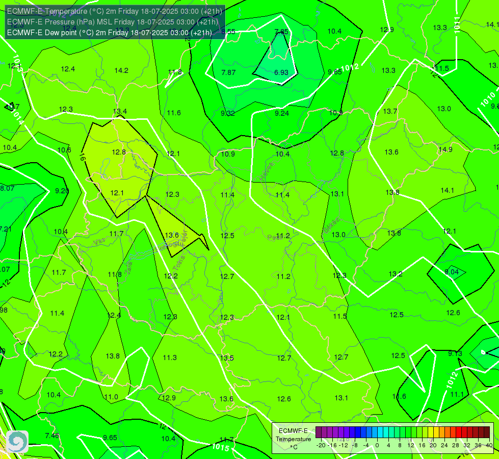This screenshot has height=459, width=499.
Task: Click the 6.93 dew point value
Action: 281,72
